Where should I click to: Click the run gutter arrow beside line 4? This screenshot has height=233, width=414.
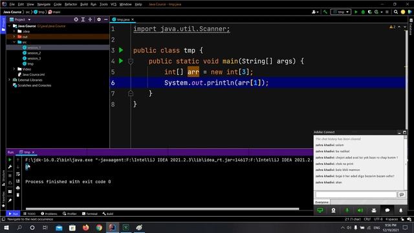pyautogui.click(x=121, y=61)
